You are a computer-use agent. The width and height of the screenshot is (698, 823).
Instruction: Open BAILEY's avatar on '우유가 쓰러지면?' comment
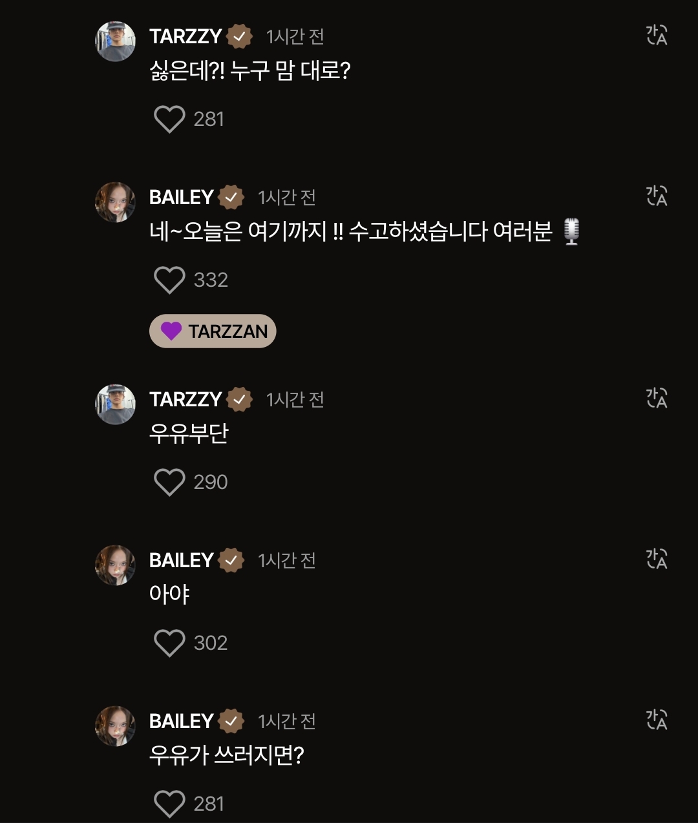coord(116,726)
